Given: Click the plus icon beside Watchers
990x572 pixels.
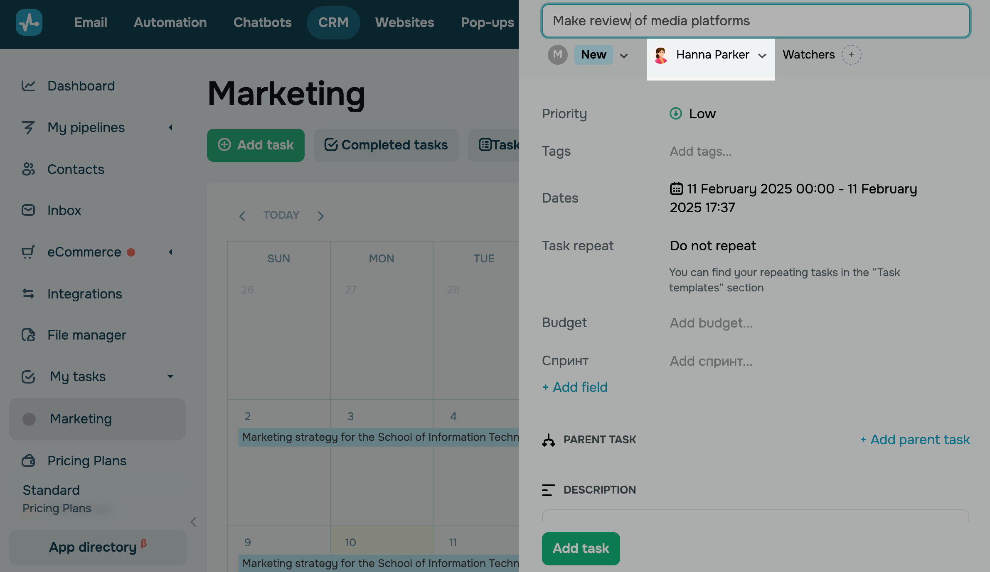Looking at the screenshot, I should coord(851,55).
